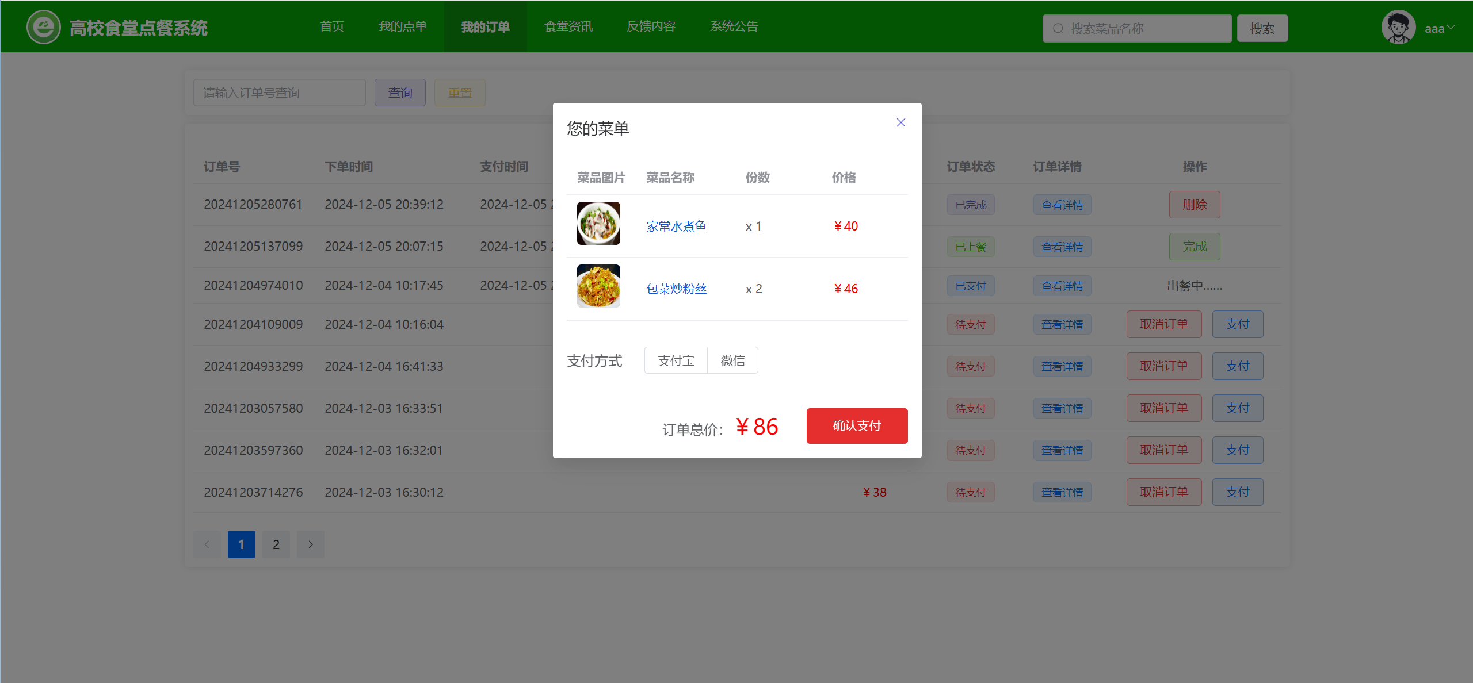Select 支付宝 as payment method
Image resolution: width=1473 pixels, height=683 pixels.
click(676, 360)
